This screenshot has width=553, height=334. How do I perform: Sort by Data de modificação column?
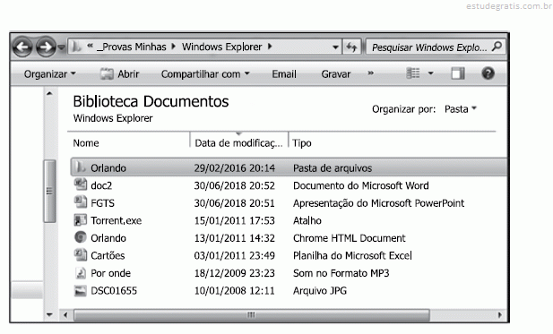pos(239,142)
